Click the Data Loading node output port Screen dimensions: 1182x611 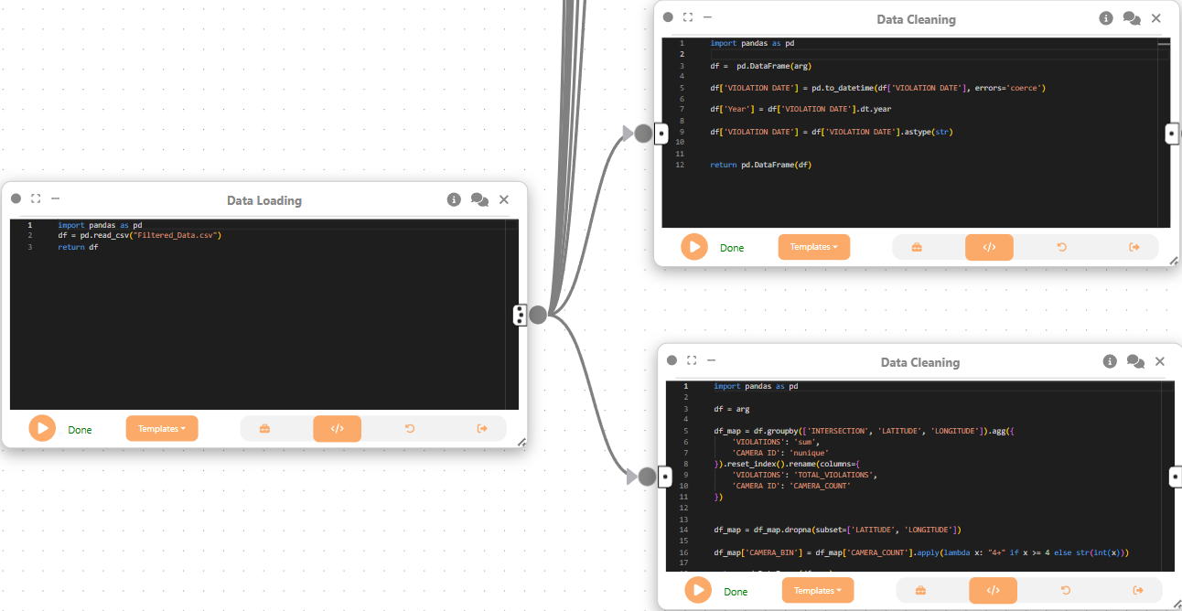(520, 315)
